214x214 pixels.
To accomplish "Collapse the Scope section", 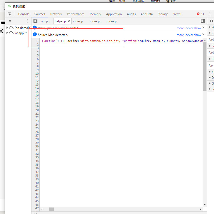I will click(210, 46).
